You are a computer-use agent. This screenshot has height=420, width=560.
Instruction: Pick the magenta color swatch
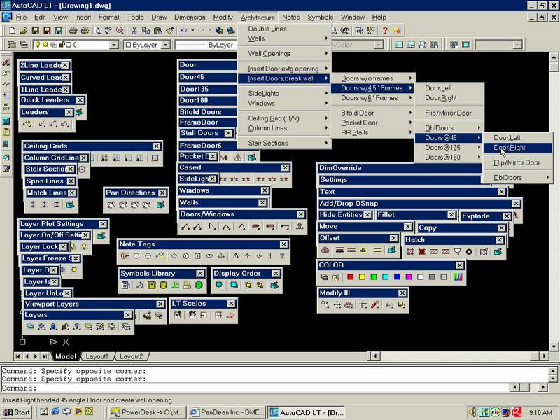click(x=409, y=276)
